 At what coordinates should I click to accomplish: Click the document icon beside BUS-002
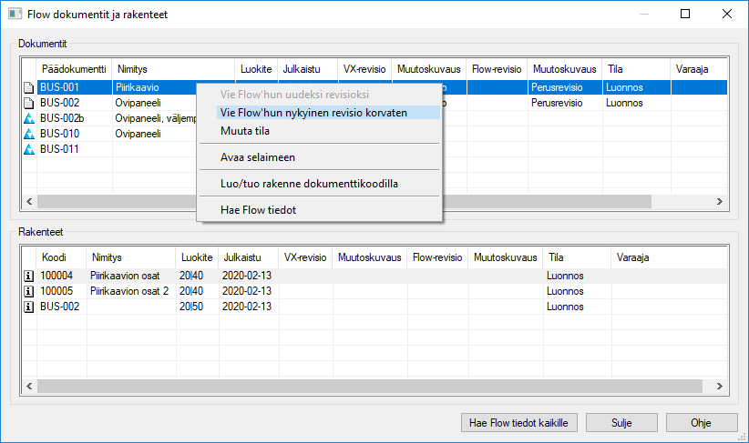coord(28,103)
